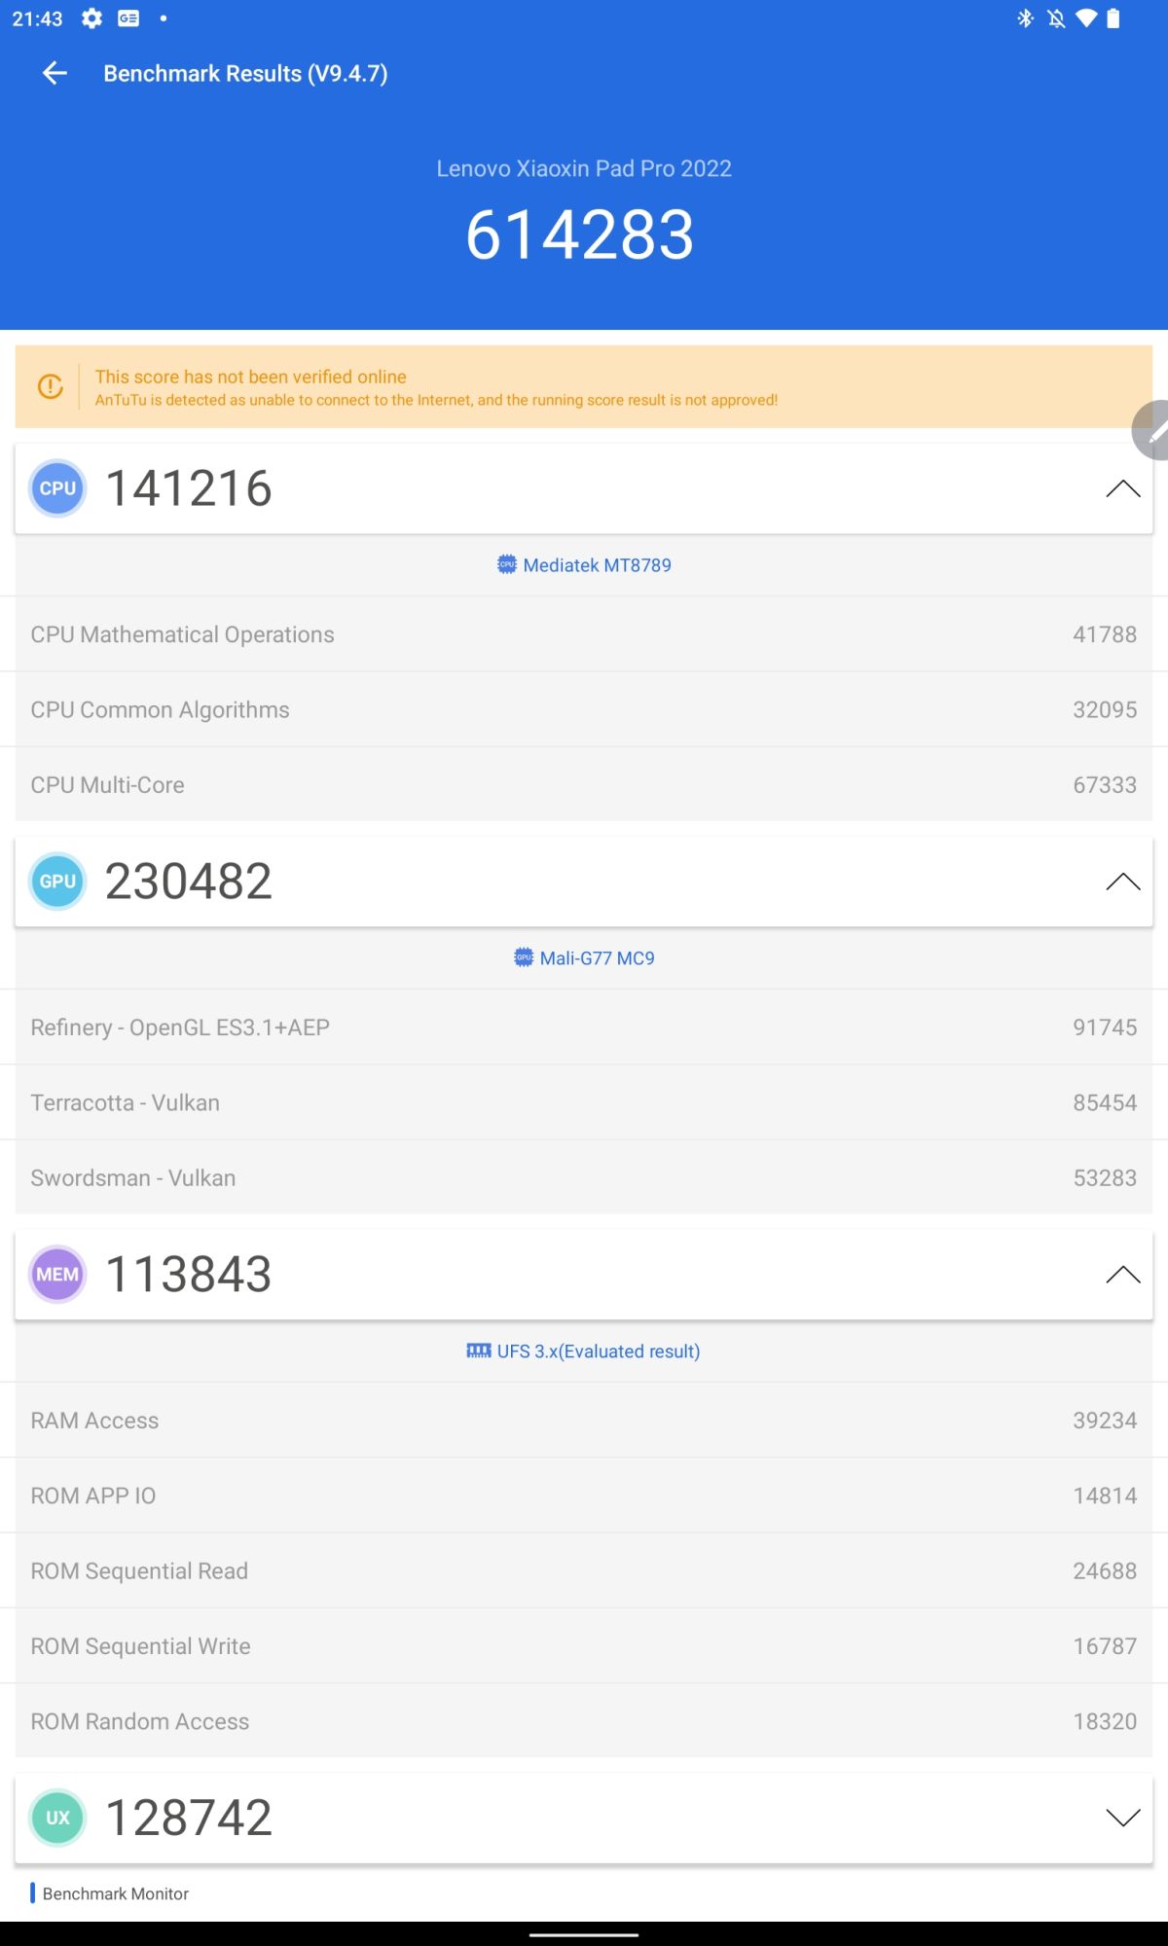The width and height of the screenshot is (1168, 1946).
Task: Tap the orange warning exclamation icon
Action: pos(51,386)
